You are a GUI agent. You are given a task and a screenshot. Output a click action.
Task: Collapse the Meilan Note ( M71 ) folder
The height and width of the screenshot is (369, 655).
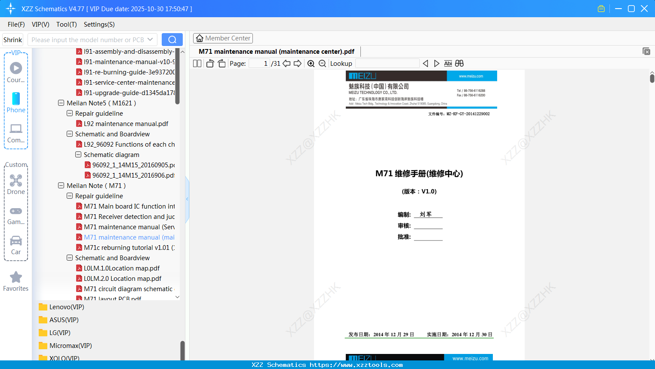[61, 185]
